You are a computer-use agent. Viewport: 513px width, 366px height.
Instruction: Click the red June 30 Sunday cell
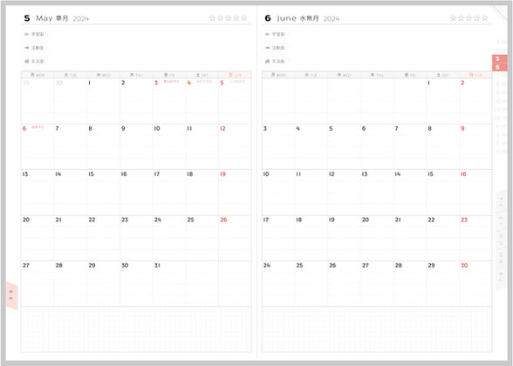click(475, 283)
